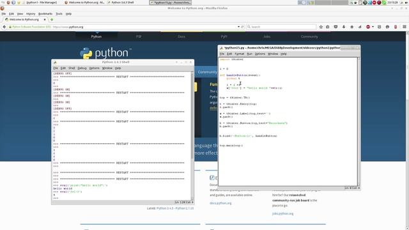Open the dropdown arrow beside the Adblock icon
Image resolution: width=409 pixels, height=230 pixels.
[x=373, y=27]
